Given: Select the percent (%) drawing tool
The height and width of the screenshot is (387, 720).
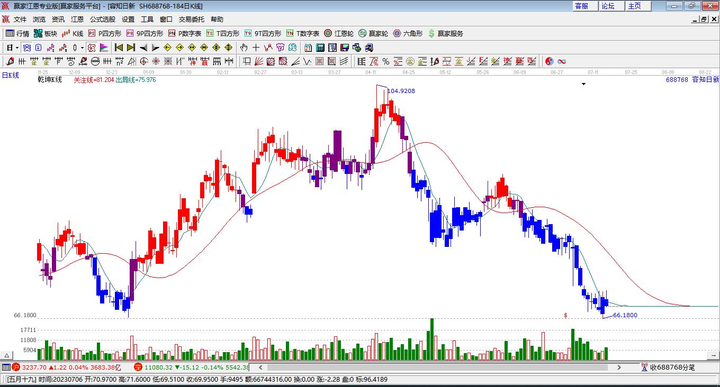Looking at the screenshot, I should 386,61.
